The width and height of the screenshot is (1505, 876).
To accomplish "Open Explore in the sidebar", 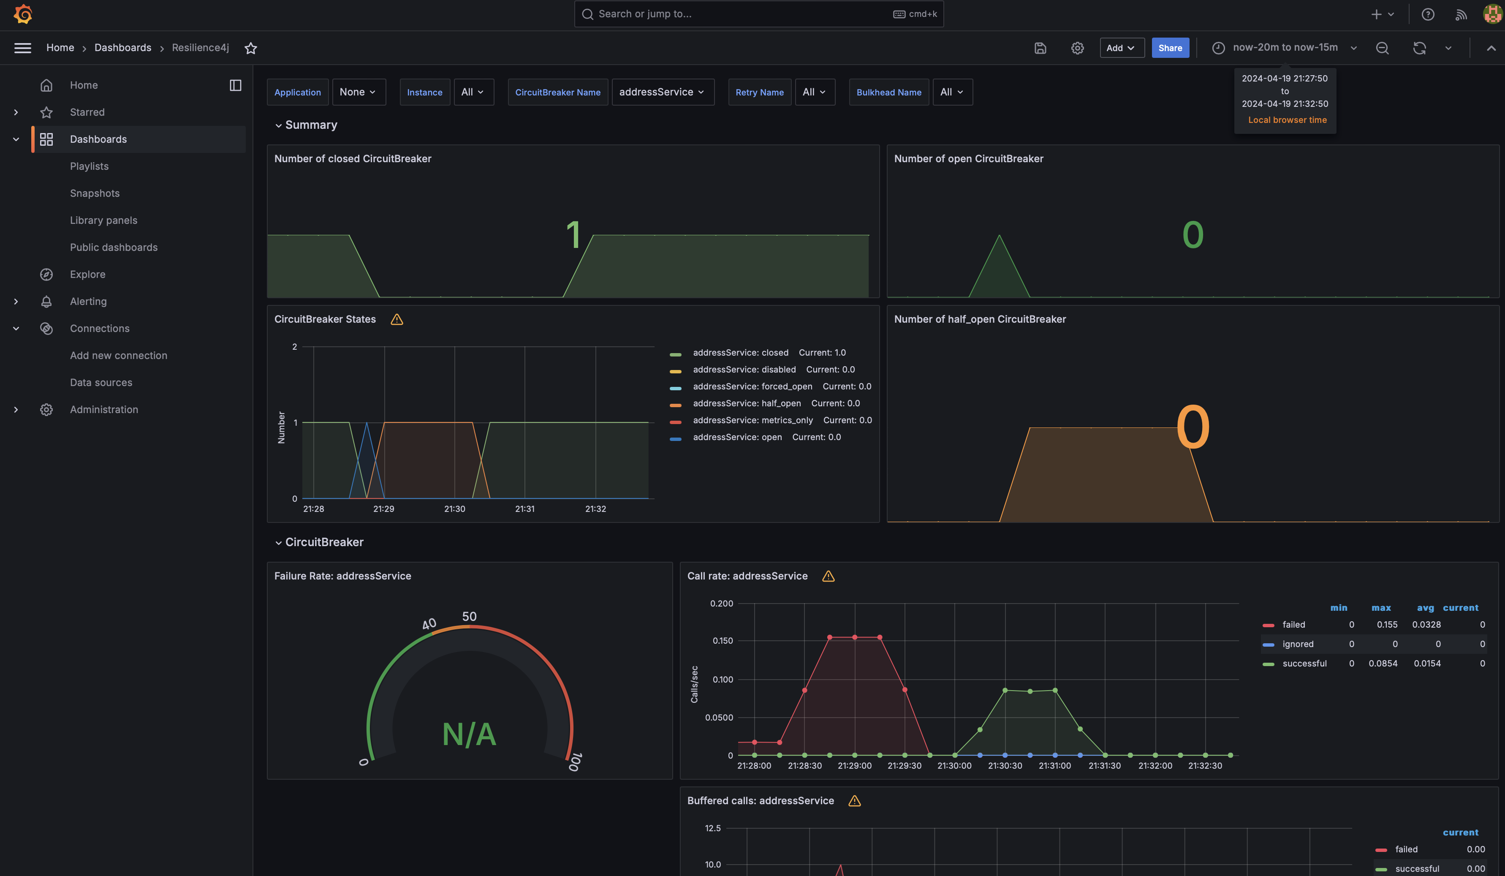I will [x=87, y=274].
